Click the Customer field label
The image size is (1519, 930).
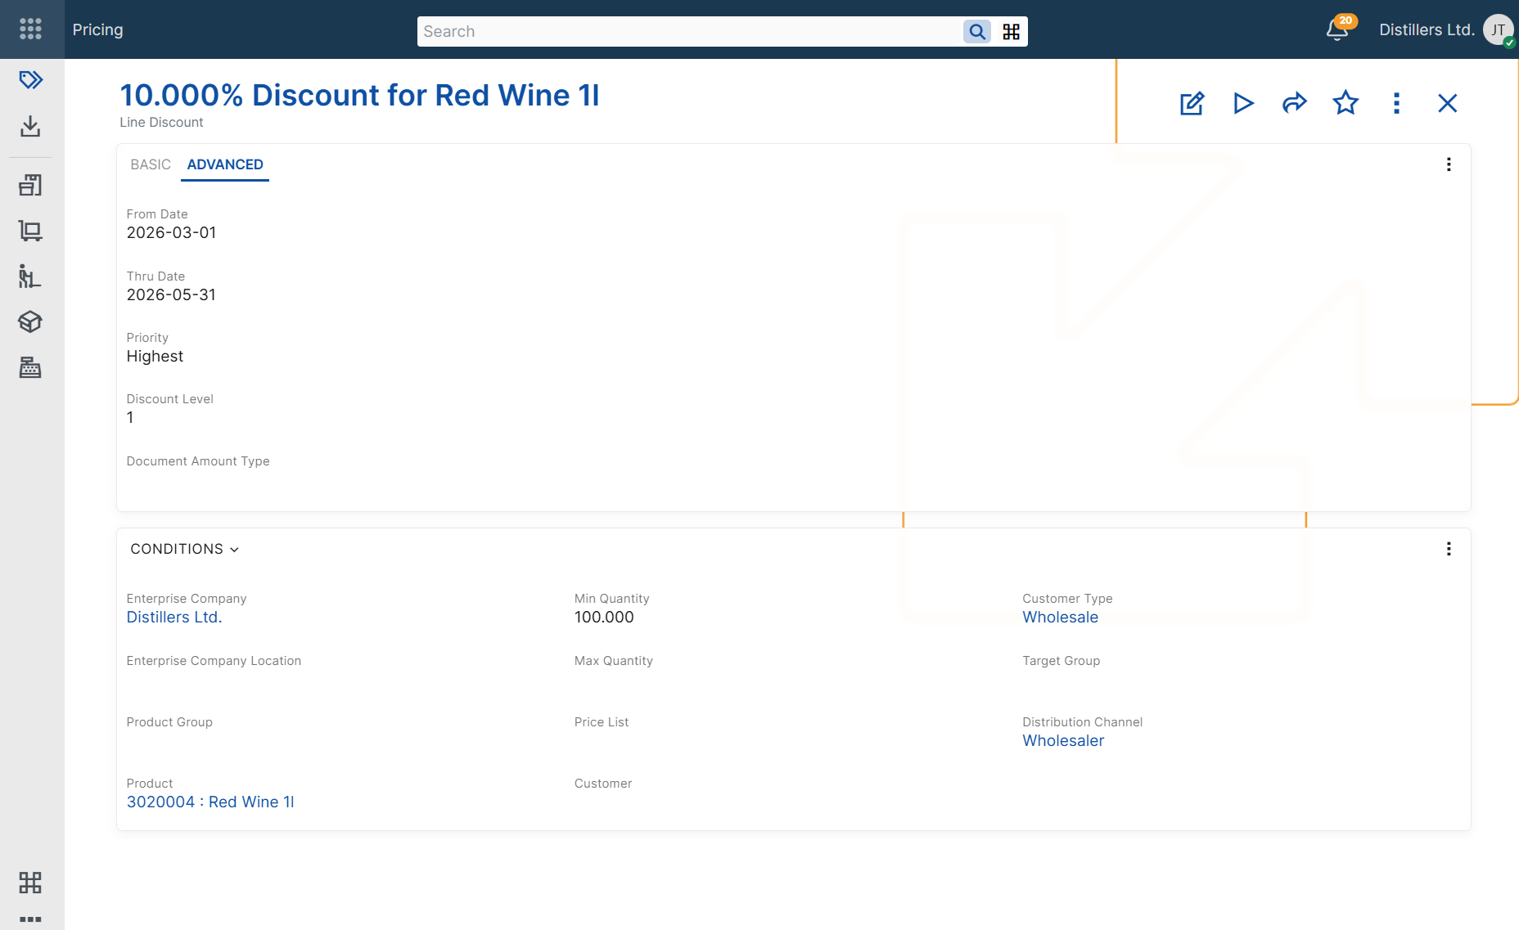coord(603,784)
